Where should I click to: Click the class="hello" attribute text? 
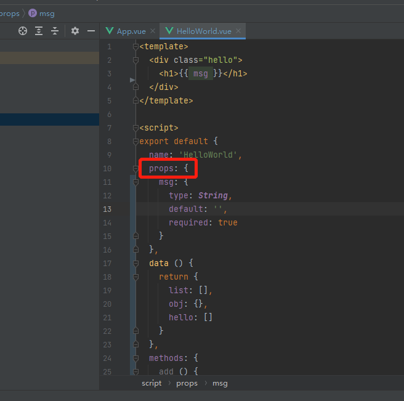(205, 60)
